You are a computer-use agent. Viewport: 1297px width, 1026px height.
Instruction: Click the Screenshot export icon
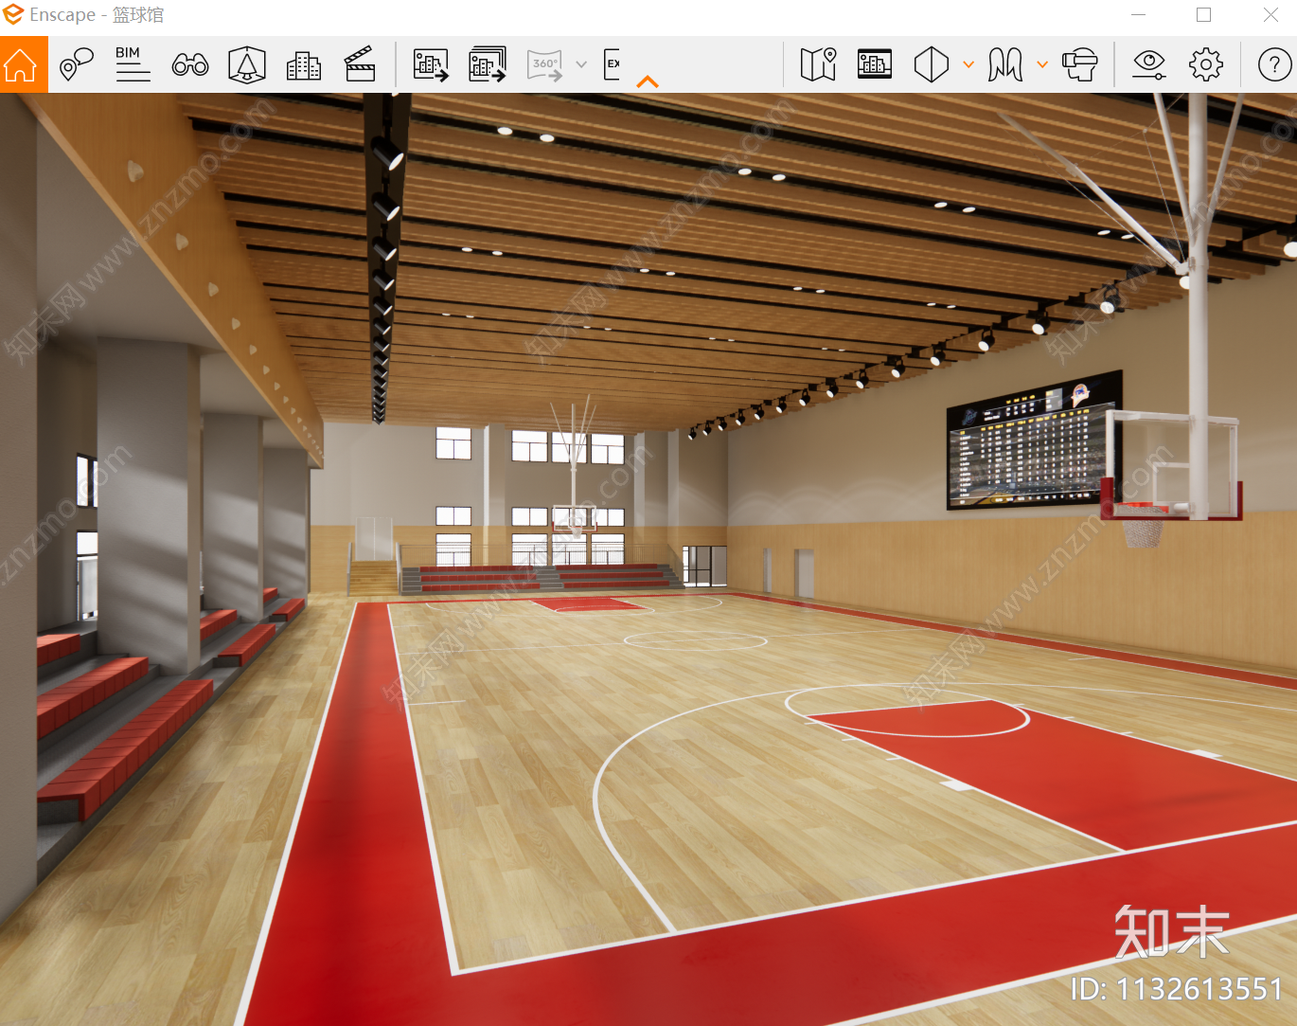pos(431,64)
